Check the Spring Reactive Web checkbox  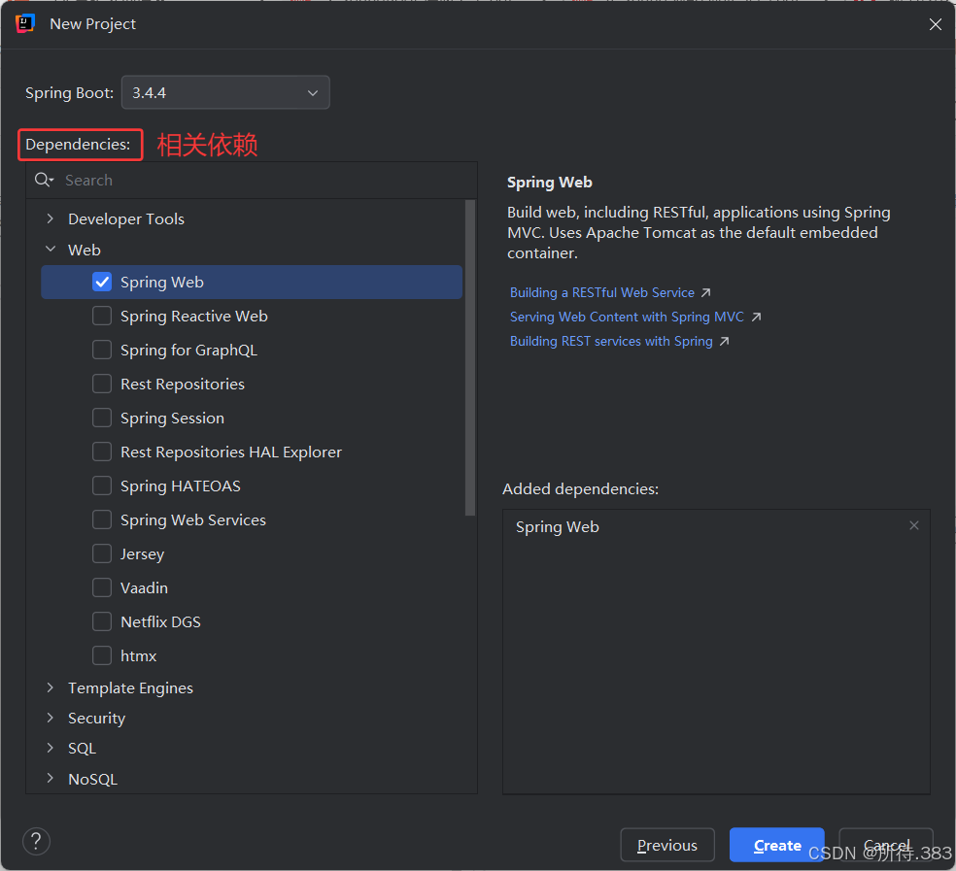point(102,316)
